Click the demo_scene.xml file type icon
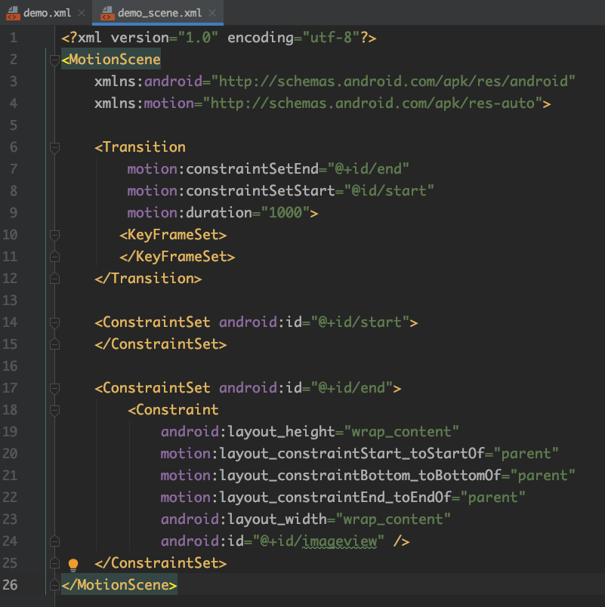This screenshot has height=607, width=605. pos(107,13)
